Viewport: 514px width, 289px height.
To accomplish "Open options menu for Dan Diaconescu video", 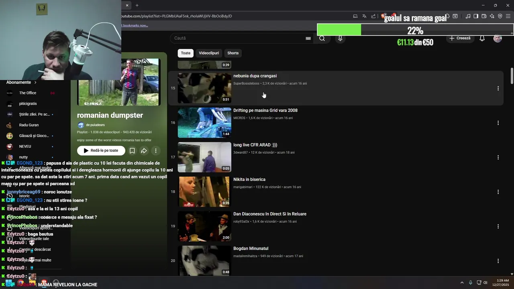I will coord(498,226).
